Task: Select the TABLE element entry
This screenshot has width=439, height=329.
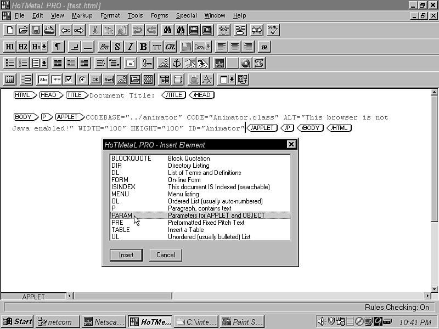Action: pos(200,230)
